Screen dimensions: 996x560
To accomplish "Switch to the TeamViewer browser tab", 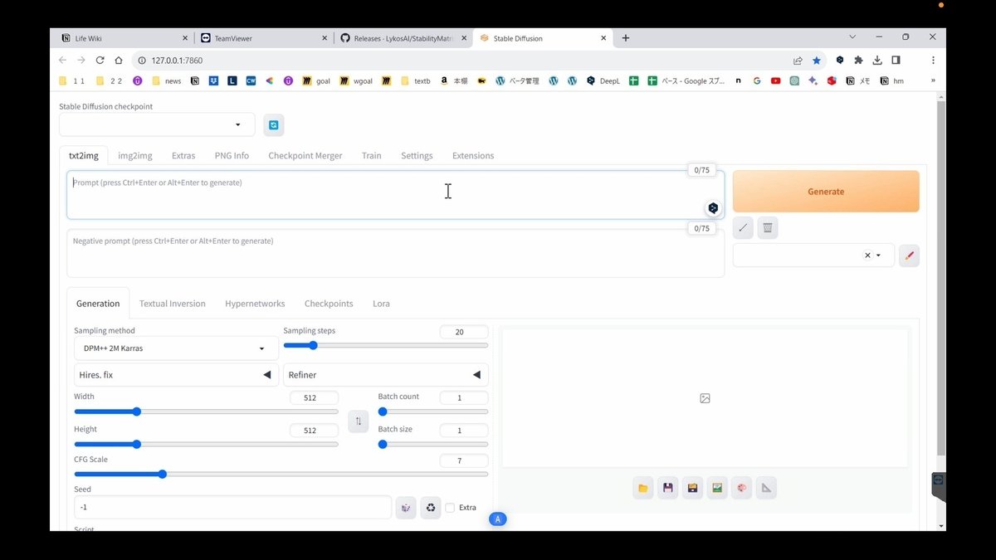I will click(x=265, y=38).
